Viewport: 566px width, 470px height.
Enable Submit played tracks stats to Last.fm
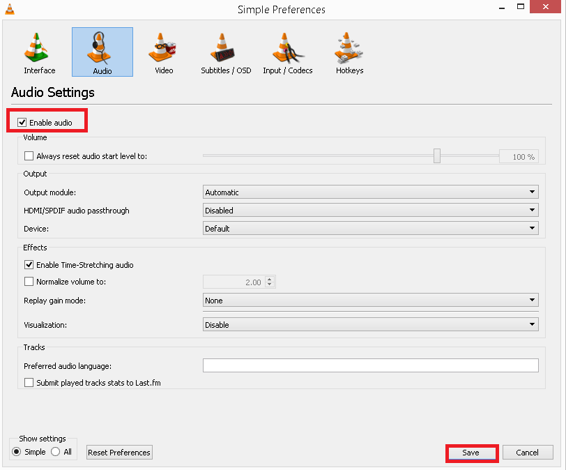(x=29, y=381)
